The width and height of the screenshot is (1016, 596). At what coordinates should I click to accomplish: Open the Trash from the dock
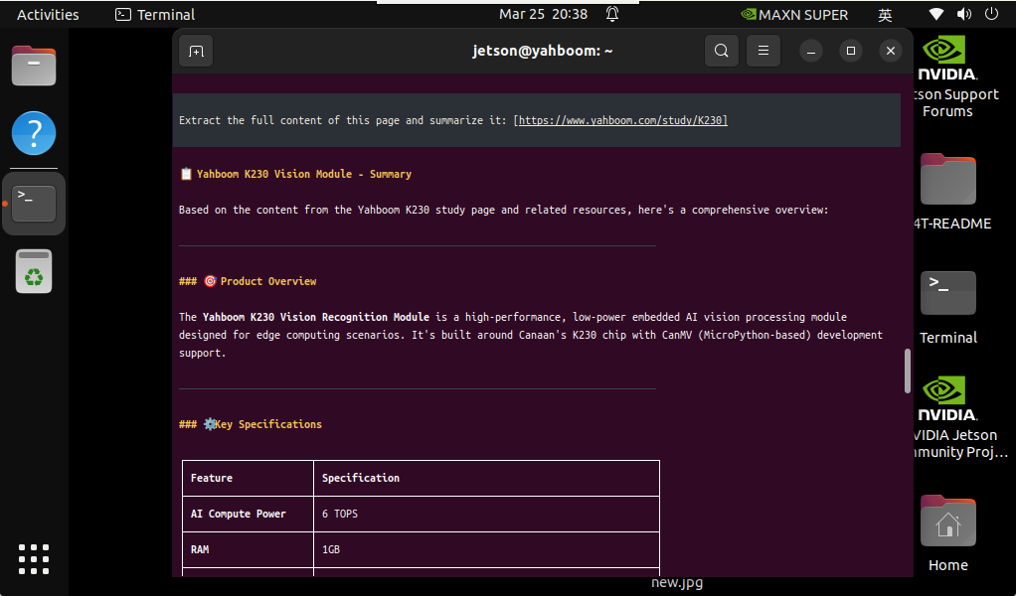[x=34, y=271]
